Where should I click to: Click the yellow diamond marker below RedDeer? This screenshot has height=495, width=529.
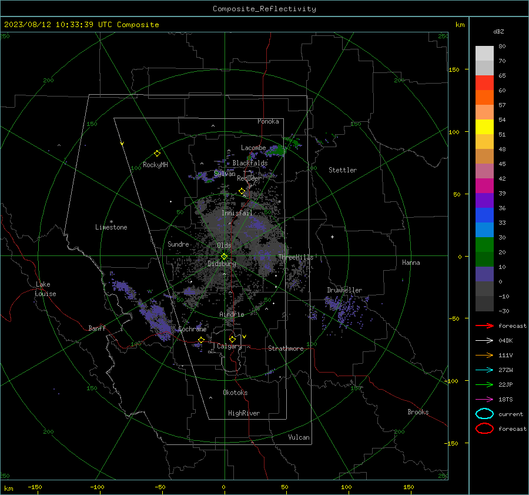tap(242, 191)
